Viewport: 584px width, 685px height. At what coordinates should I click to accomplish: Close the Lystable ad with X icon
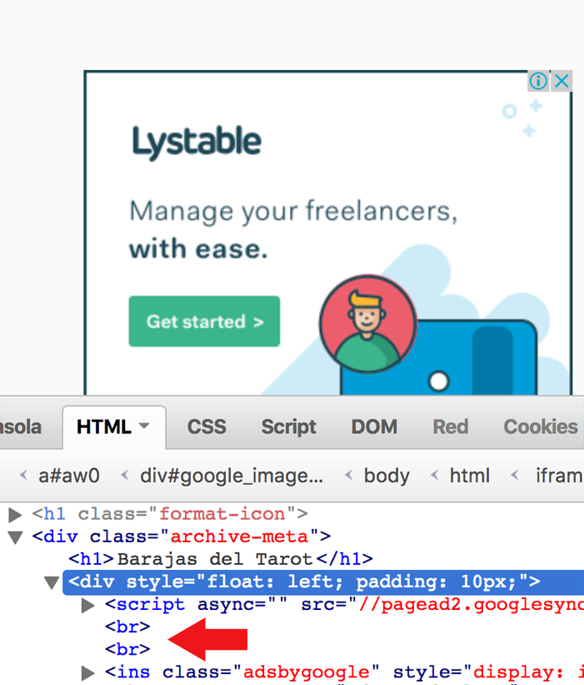[562, 81]
